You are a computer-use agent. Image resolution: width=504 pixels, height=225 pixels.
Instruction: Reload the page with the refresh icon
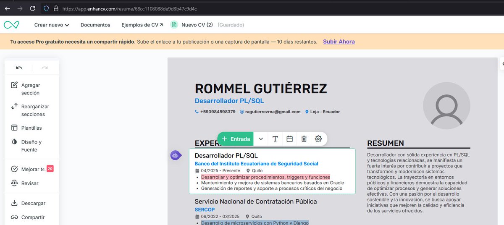pyautogui.click(x=32, y=8)
